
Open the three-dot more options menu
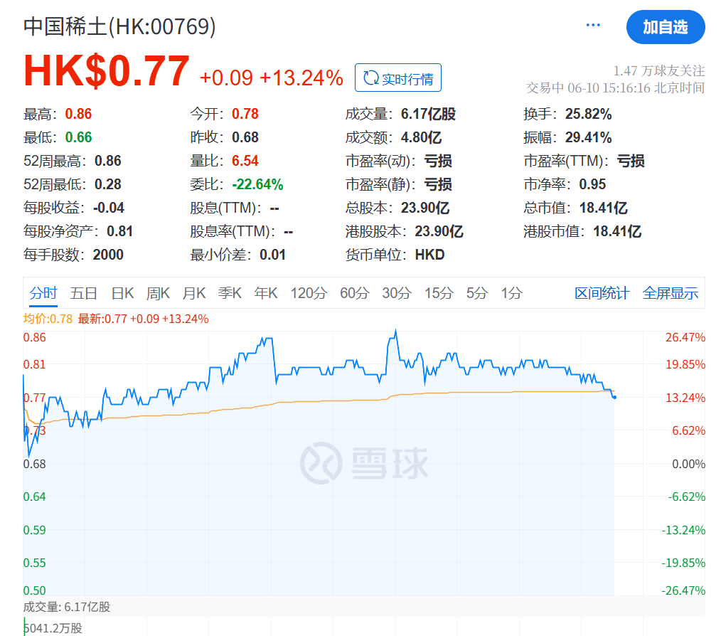click(593, 25)
